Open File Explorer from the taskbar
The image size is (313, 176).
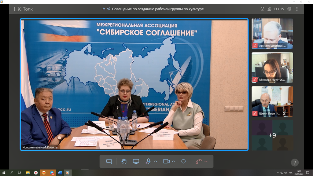(28, 173)
